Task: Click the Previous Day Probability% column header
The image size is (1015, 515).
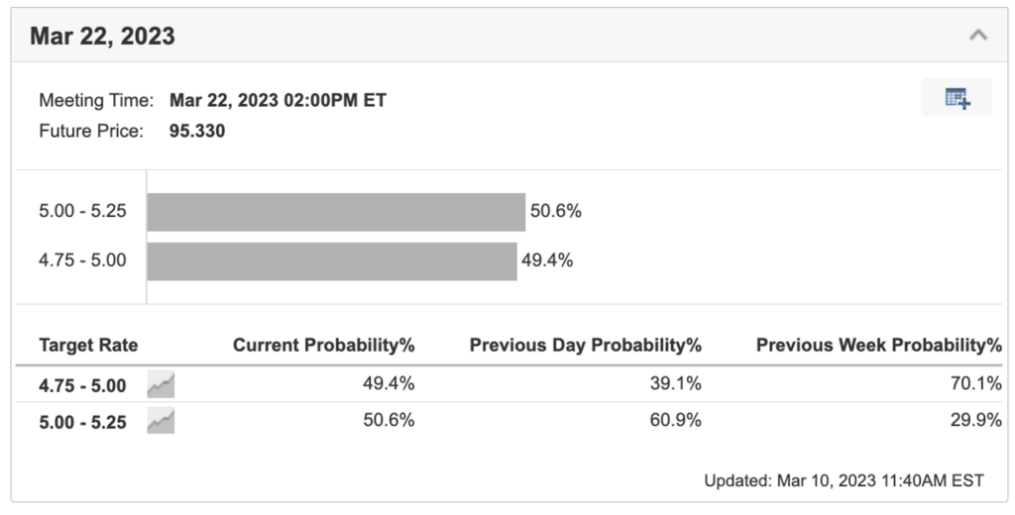Action: pos(586,345)
